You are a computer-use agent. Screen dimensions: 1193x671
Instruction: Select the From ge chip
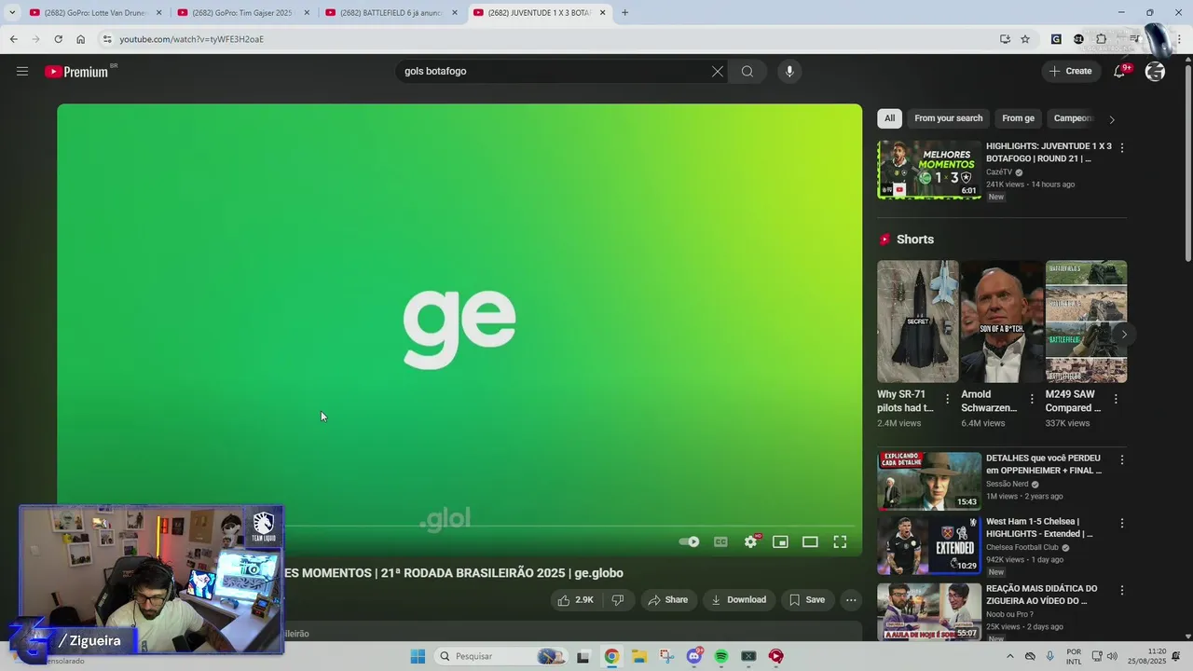pyautogui.click(x=1018, y=118)
